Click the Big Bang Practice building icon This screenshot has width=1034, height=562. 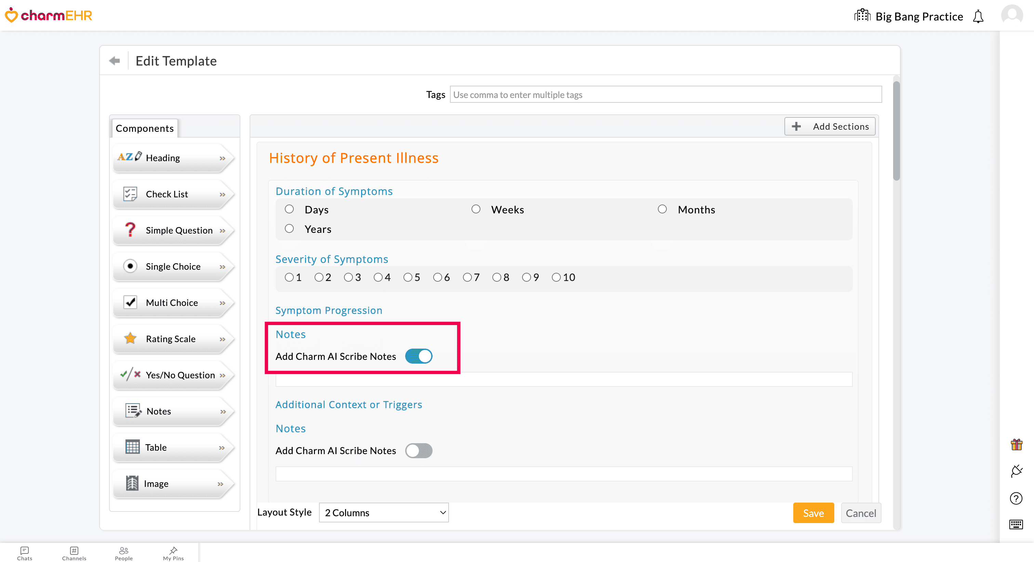click(862, 16)
